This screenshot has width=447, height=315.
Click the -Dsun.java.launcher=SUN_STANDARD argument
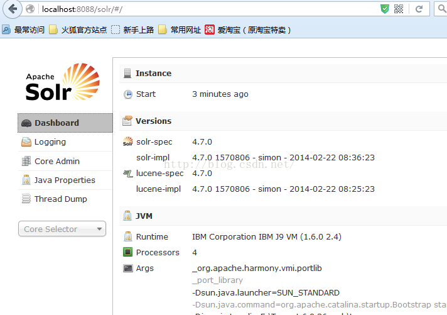266,293
